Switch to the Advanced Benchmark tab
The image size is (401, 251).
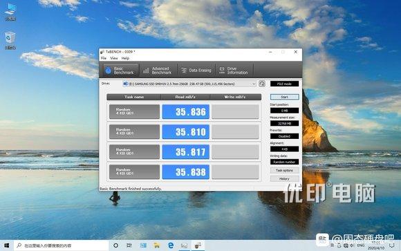(158, 71)
